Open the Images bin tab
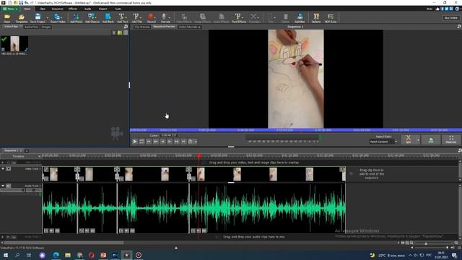Image resolution: width=462 pixels, height=260 pixels. coord(46,27)
